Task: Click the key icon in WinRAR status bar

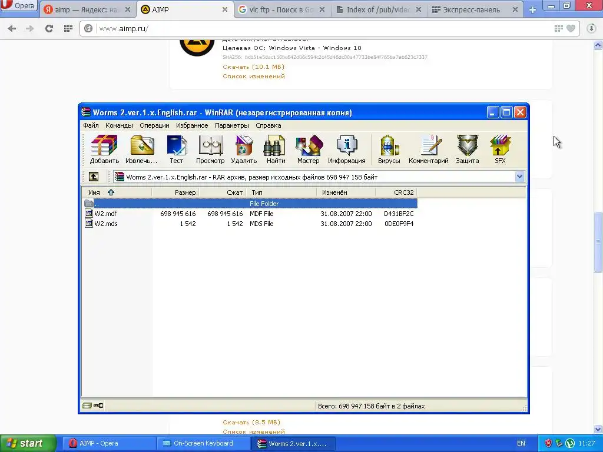Action: point(98,406)
